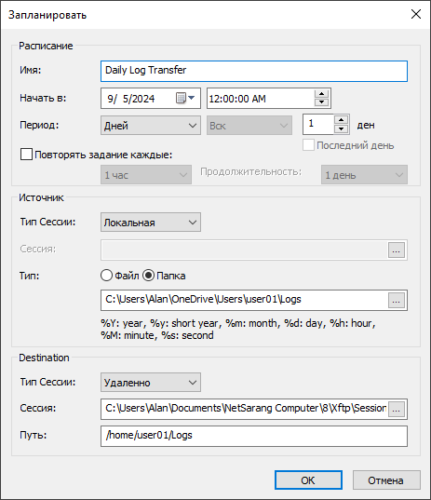The image size is (431, 500).
Task: Enable Повторять задание каждые checkbox
Action: pos(26,155)
